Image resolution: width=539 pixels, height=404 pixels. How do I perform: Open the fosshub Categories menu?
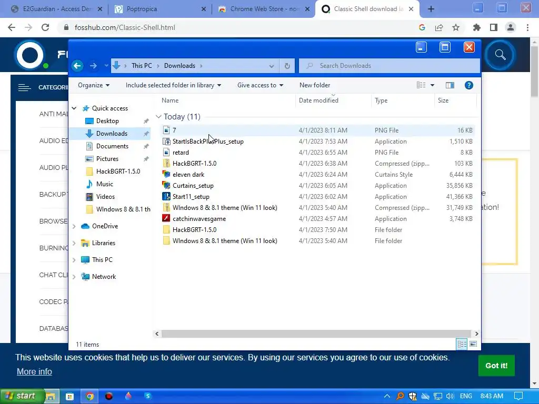(x=43, y=88)
